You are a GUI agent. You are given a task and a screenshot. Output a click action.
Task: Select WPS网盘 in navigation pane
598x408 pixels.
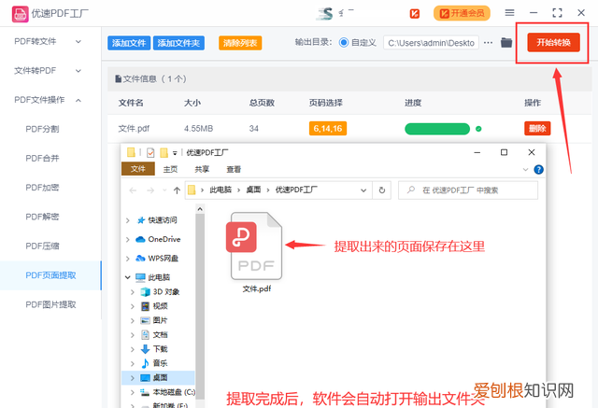(x=163, y=259)
